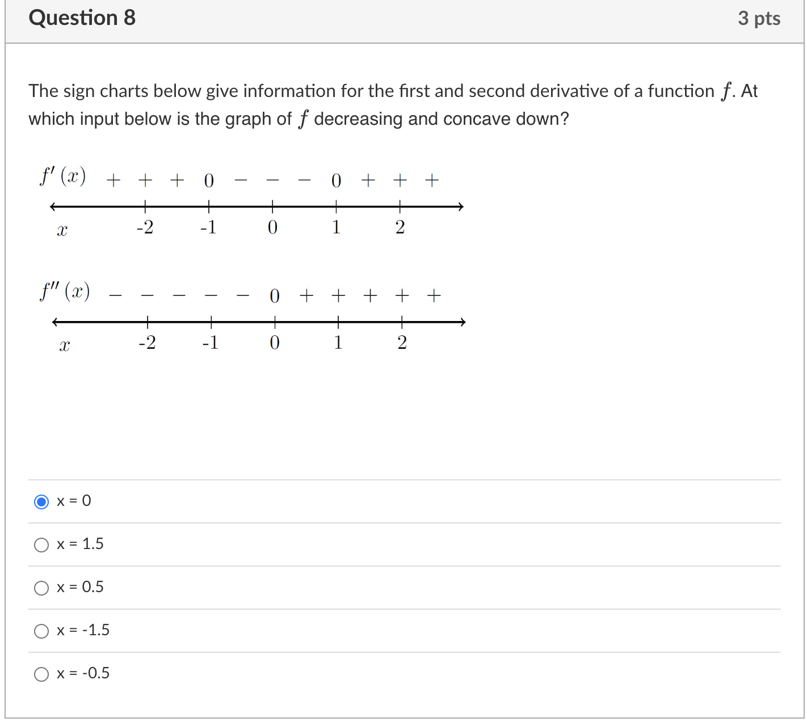The width and height of the screenshot is (807, 726).
Task: Click the x axis label under f''(x)
Action: point(64,346)
